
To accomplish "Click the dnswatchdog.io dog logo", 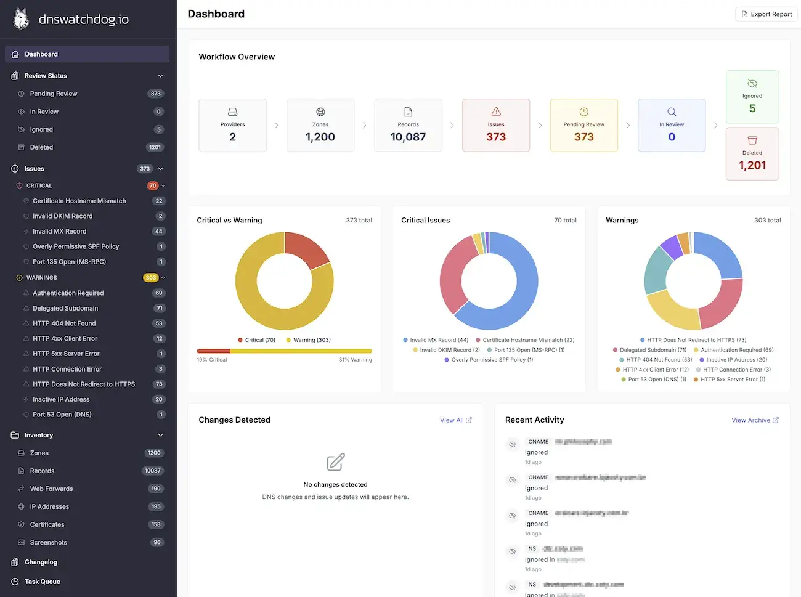I will 22,19.
